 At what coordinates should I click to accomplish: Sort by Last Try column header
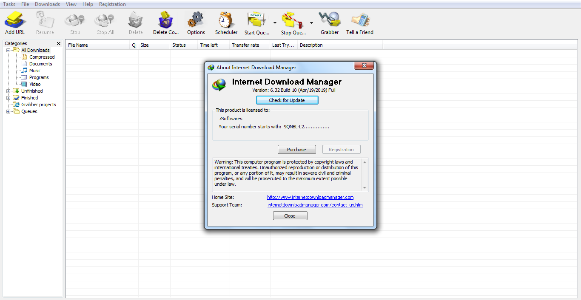(284, 45)
